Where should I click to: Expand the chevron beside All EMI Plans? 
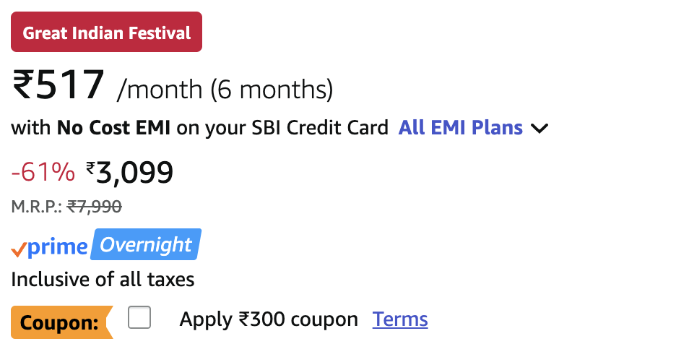point(539,129)
